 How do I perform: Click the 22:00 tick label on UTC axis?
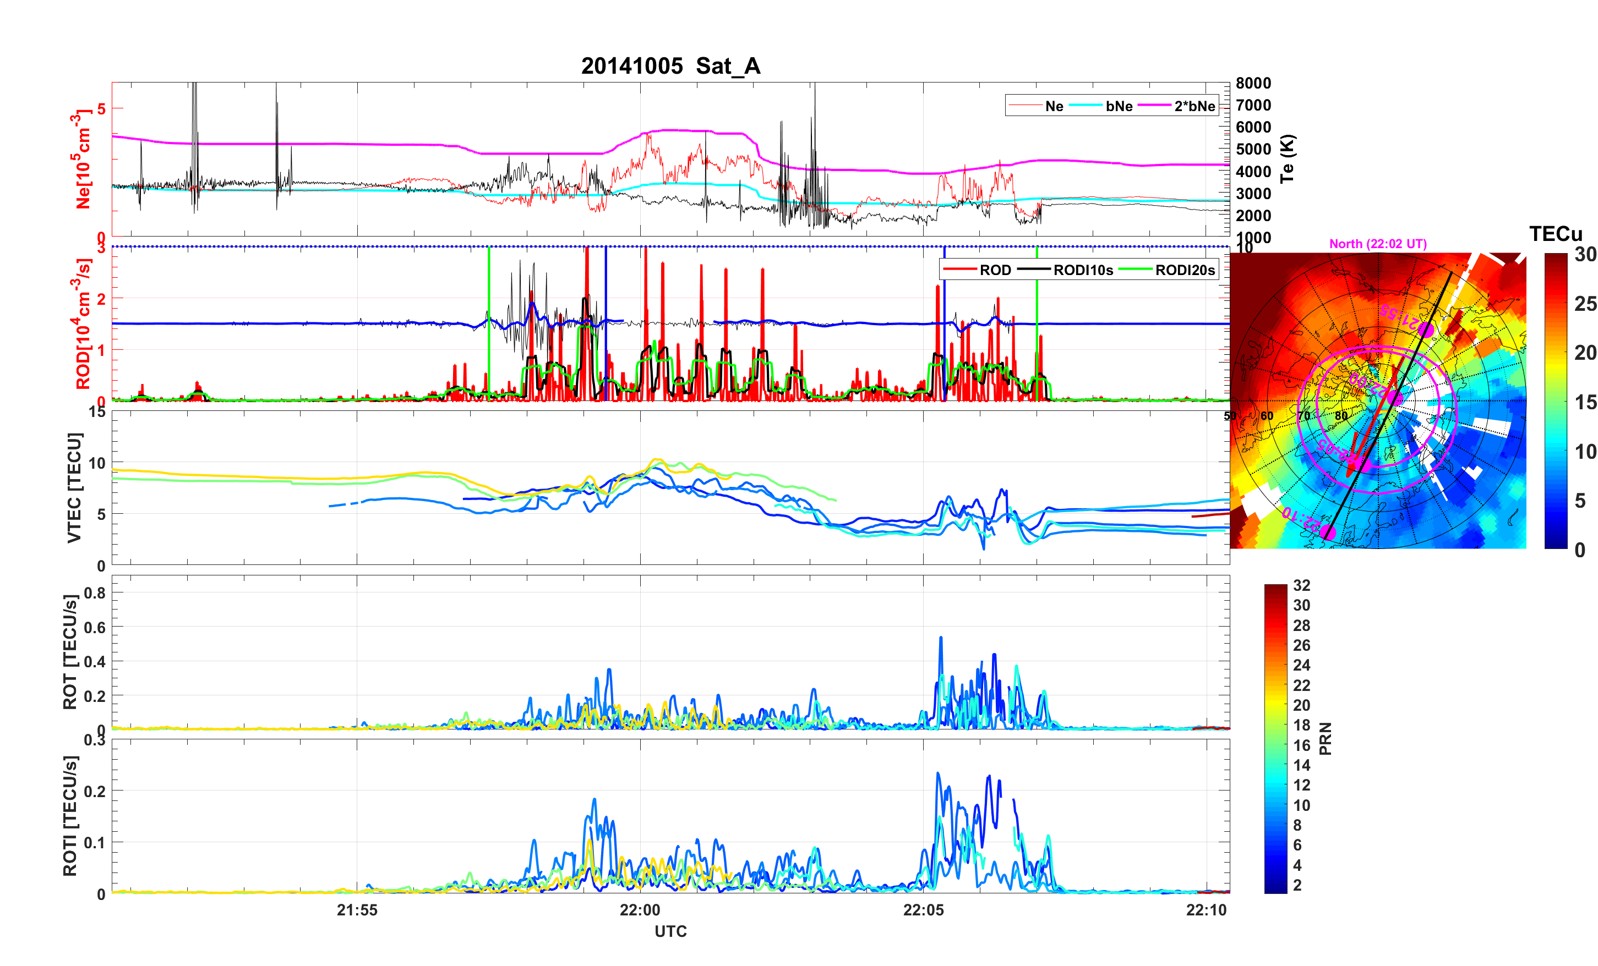point(640,909)
